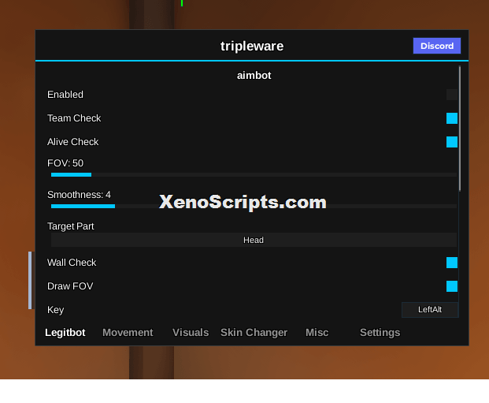Click the aimbot section heading
This screenshot has height=403, width=489.
pos(254,75)
